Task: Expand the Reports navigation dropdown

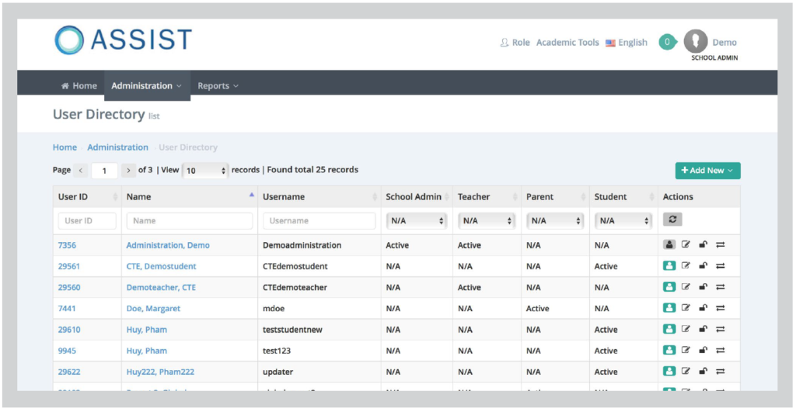Action: (218, 85)
